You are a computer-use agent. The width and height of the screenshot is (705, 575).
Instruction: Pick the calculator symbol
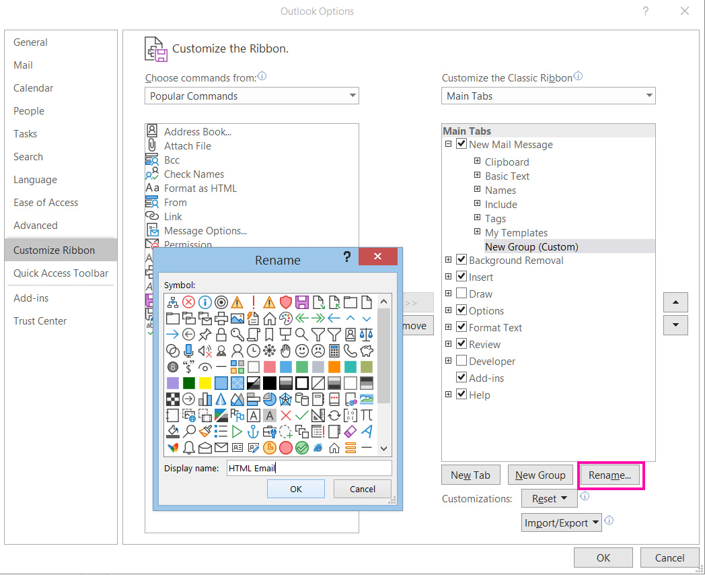point(334,351)
